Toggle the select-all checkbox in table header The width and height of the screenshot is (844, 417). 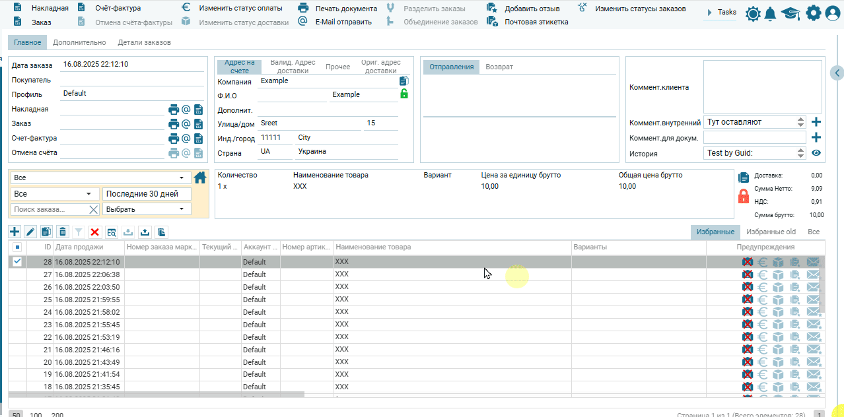click(x=17, y=247)
